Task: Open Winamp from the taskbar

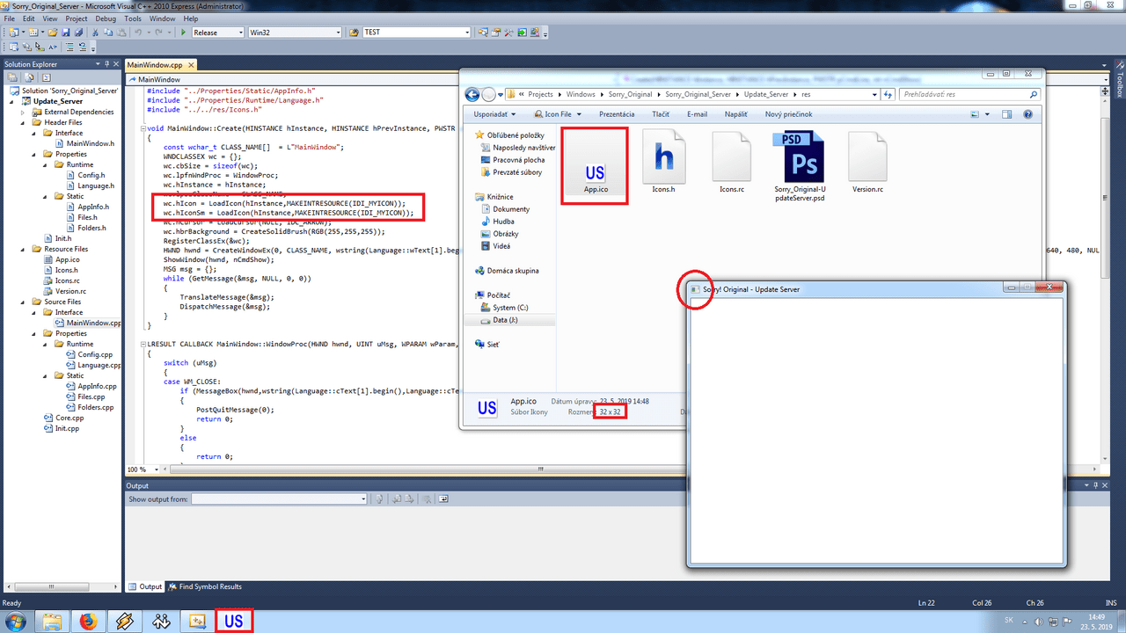Action: coord(124,620)
